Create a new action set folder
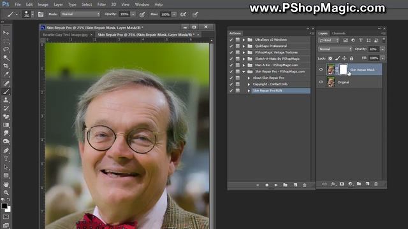 click(x=285, y=185)
